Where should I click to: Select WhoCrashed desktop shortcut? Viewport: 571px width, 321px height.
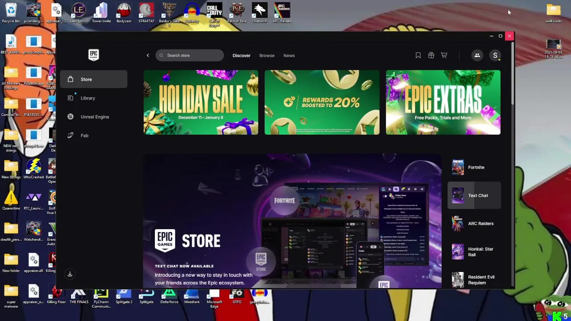[33, 169]
